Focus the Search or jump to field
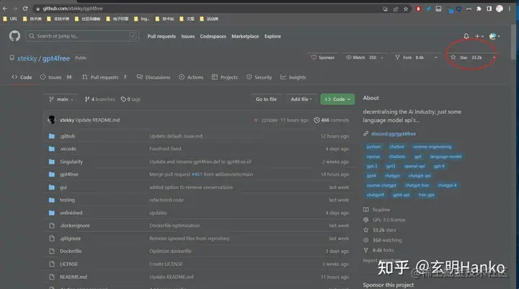The width and height of the screenshot is (519, 289). (x=82, y=36)
